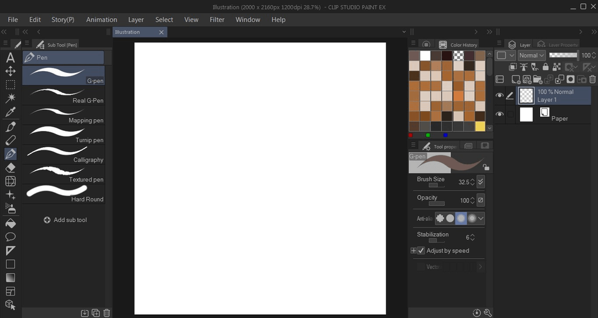Hide the Paper layer eye icon
Screen dimensions: 598x318
(499, 114)
